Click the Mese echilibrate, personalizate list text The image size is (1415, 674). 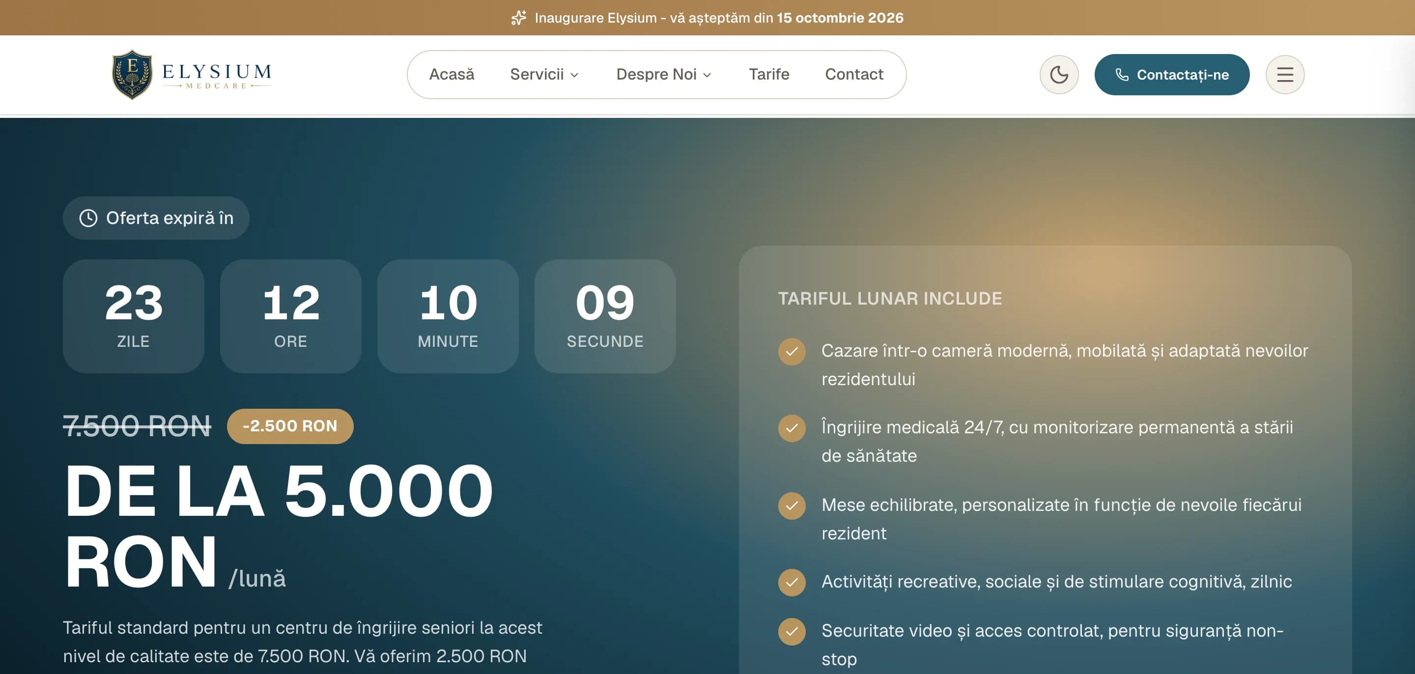pos(1061,519)
